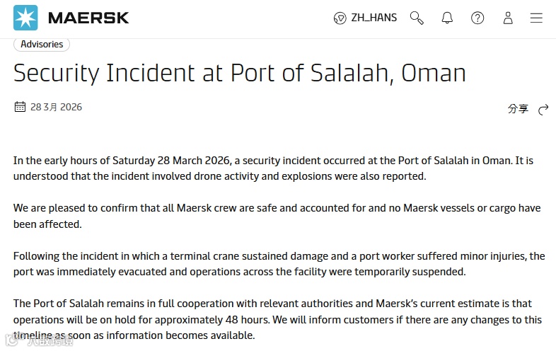Screen dimensions: 556x351
Task: Click the Maersk star logo
Action: coord(26,18)
